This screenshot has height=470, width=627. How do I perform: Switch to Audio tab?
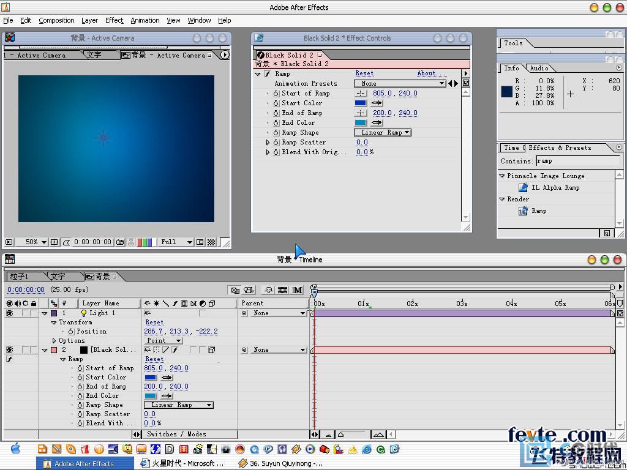(x=539, y=69)
